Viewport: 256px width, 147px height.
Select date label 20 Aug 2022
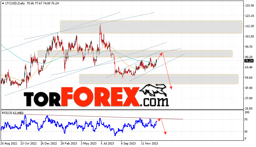9,144
